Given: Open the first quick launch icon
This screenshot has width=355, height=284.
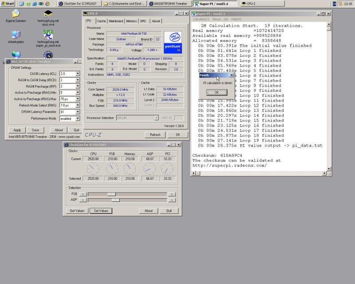Looking at the screenshot, I should coord(21,4).
